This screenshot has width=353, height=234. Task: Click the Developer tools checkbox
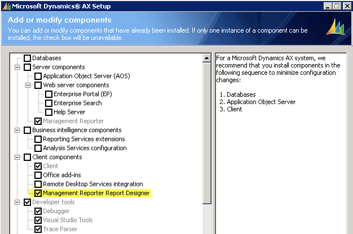click(27, 202)
